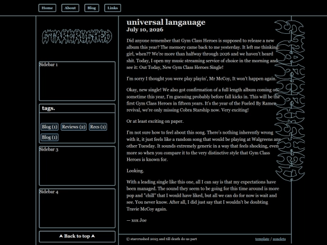The width and height of the screenshot is (327, 245).
Task: Click the Sidebar 3 box
Action: (77, 166)
